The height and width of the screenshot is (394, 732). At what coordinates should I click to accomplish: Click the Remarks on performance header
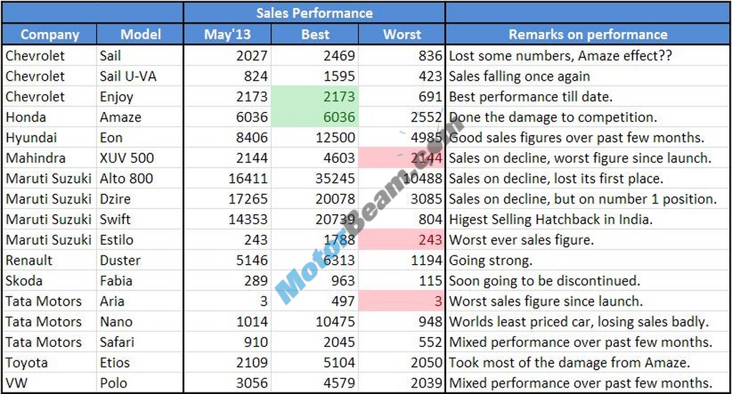pyautogui.click(x=588, y=34)
